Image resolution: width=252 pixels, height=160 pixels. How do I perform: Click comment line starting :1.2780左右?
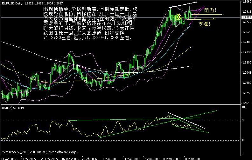click(87, 38)
